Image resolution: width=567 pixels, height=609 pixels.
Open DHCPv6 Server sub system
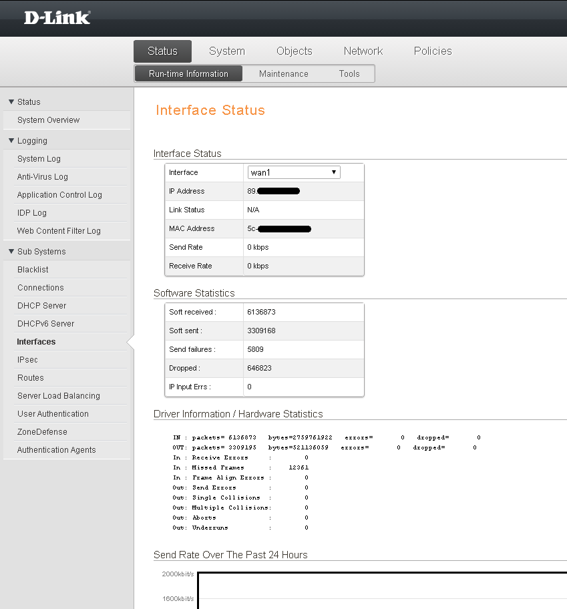pyautogui.click(x=45, y=324)
